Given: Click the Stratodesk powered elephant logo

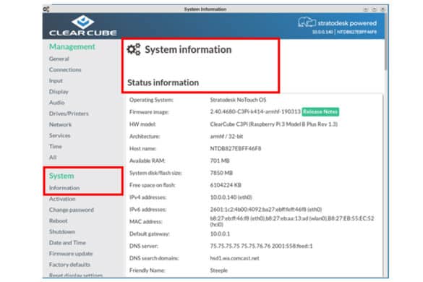Looking at the screenshot, I should point(307,22).
